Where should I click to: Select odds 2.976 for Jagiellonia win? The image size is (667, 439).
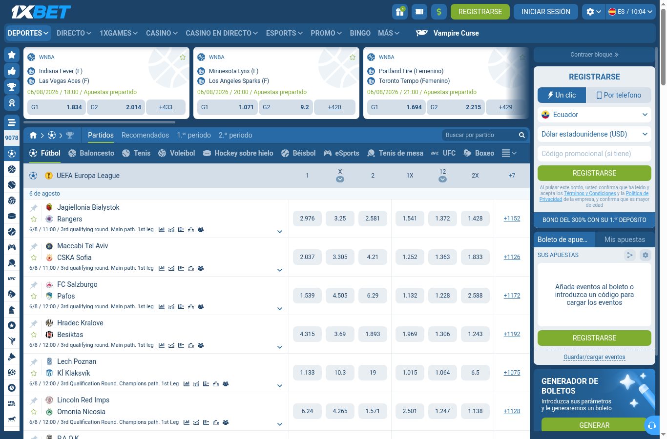click(x=307, y=219)
